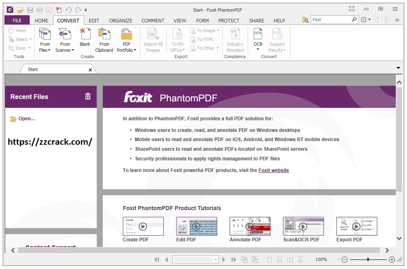Screen dimensions: 407x269
Task: Expand the To Image dropdown
Action: click(218, 30)
